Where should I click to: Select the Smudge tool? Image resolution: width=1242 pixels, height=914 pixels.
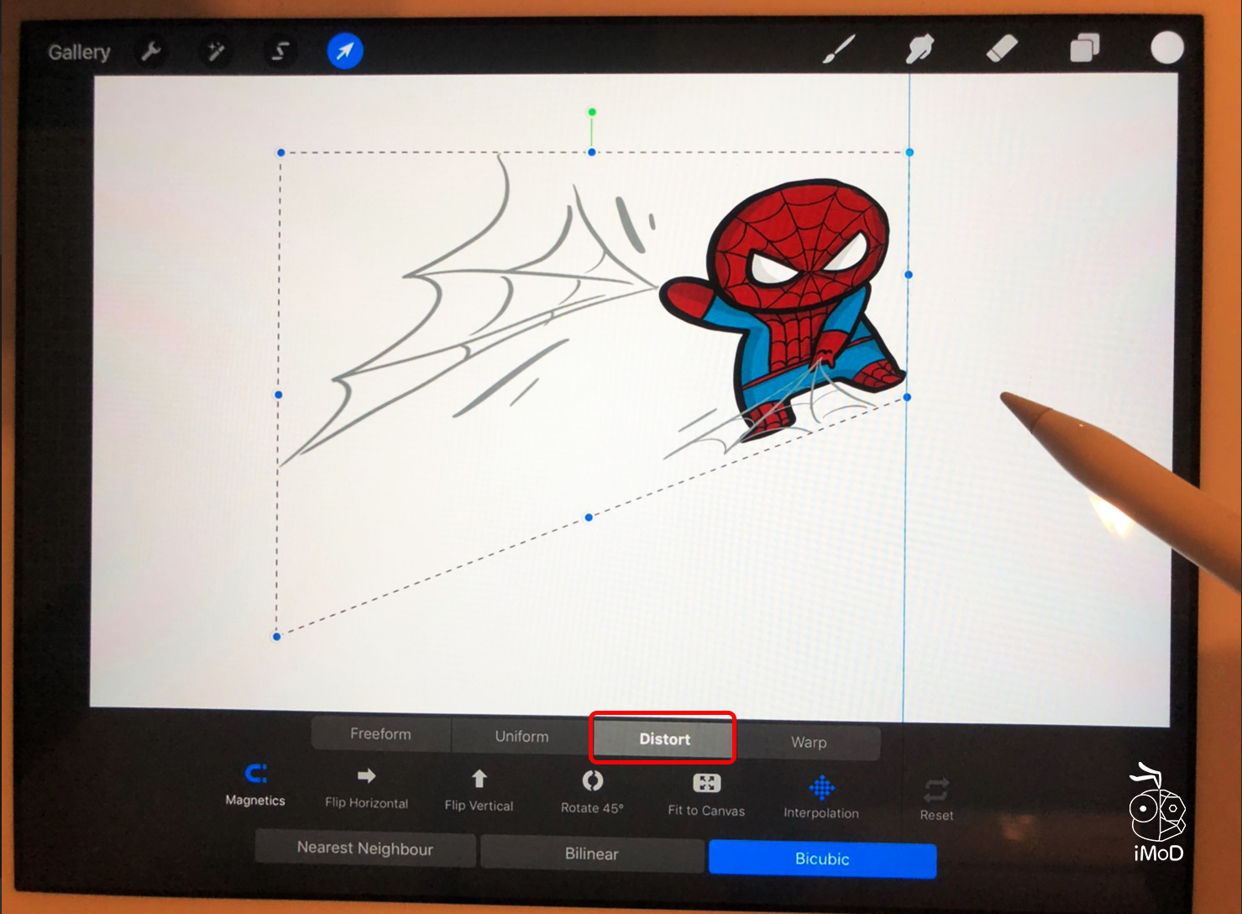click(920, 49)
